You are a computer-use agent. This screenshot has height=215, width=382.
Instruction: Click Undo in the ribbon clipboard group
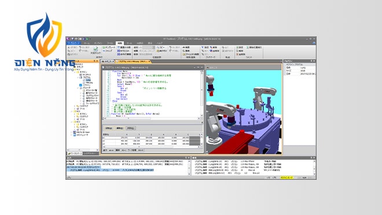pyautogui.click(x=80, y=47)
